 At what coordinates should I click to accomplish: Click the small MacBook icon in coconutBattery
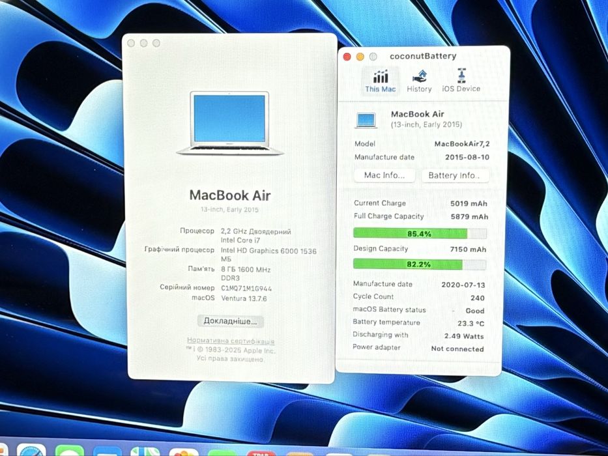tap(366, 121)
